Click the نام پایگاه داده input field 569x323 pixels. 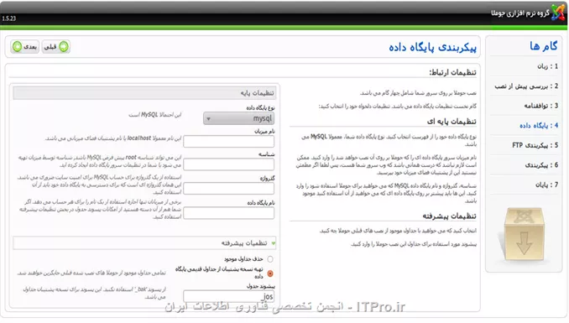(228, 213)
